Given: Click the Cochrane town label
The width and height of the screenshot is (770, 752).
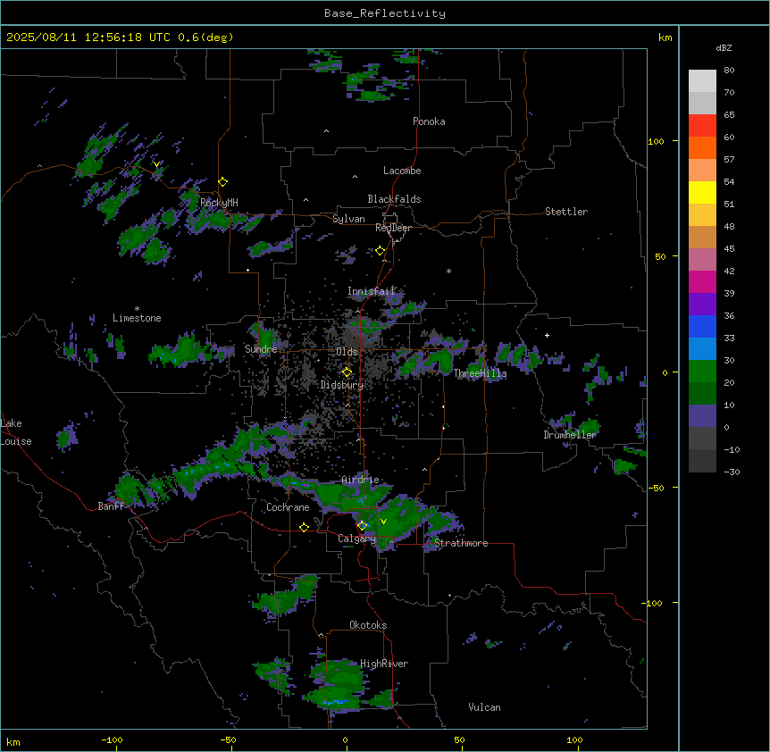Looking at the screenshot, I should coord(288,507).
